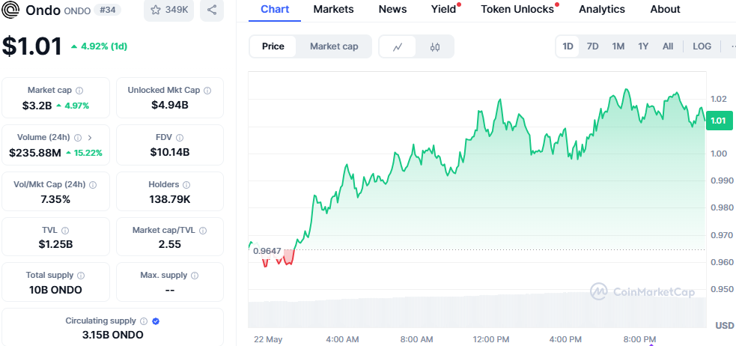The image size is (736, 346).
Task: Click info icon beside FDV
Action: (179, 138)
